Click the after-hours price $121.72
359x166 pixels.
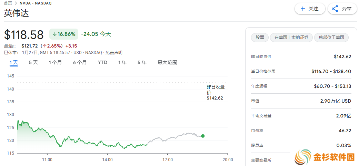click(30, 46)
